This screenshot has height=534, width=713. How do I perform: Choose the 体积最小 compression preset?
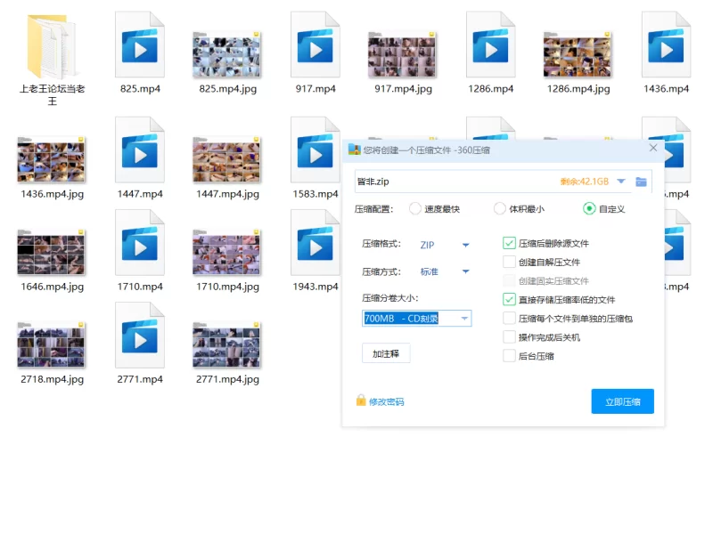(500, 209)
